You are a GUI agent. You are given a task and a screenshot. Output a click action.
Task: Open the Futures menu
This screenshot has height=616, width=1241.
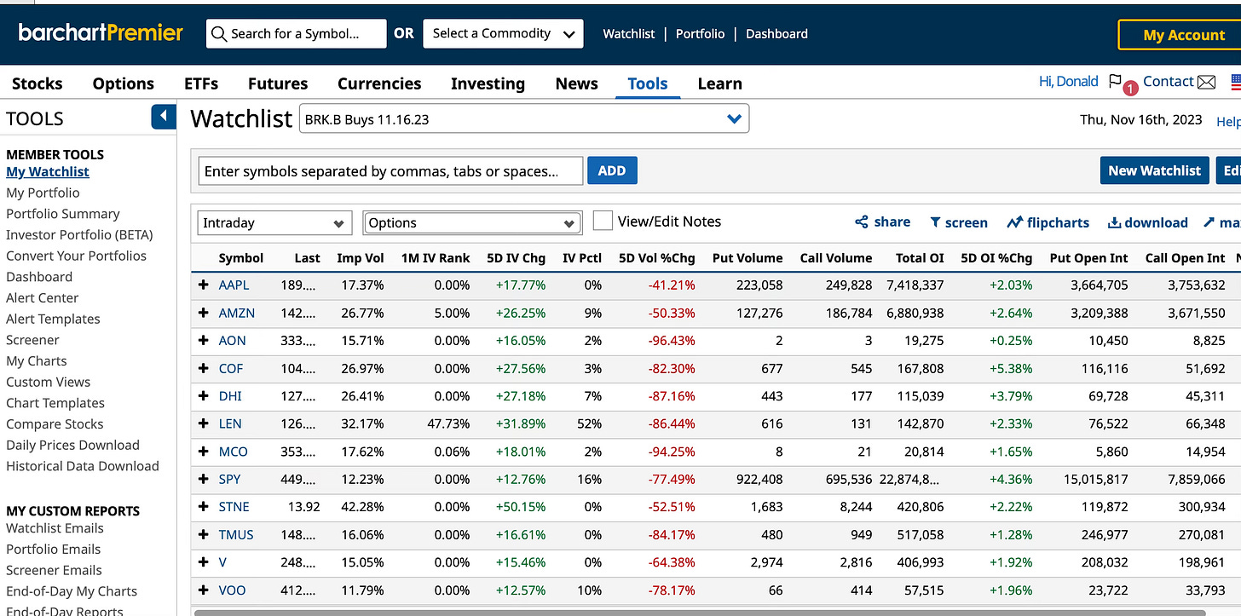point(278,83)
